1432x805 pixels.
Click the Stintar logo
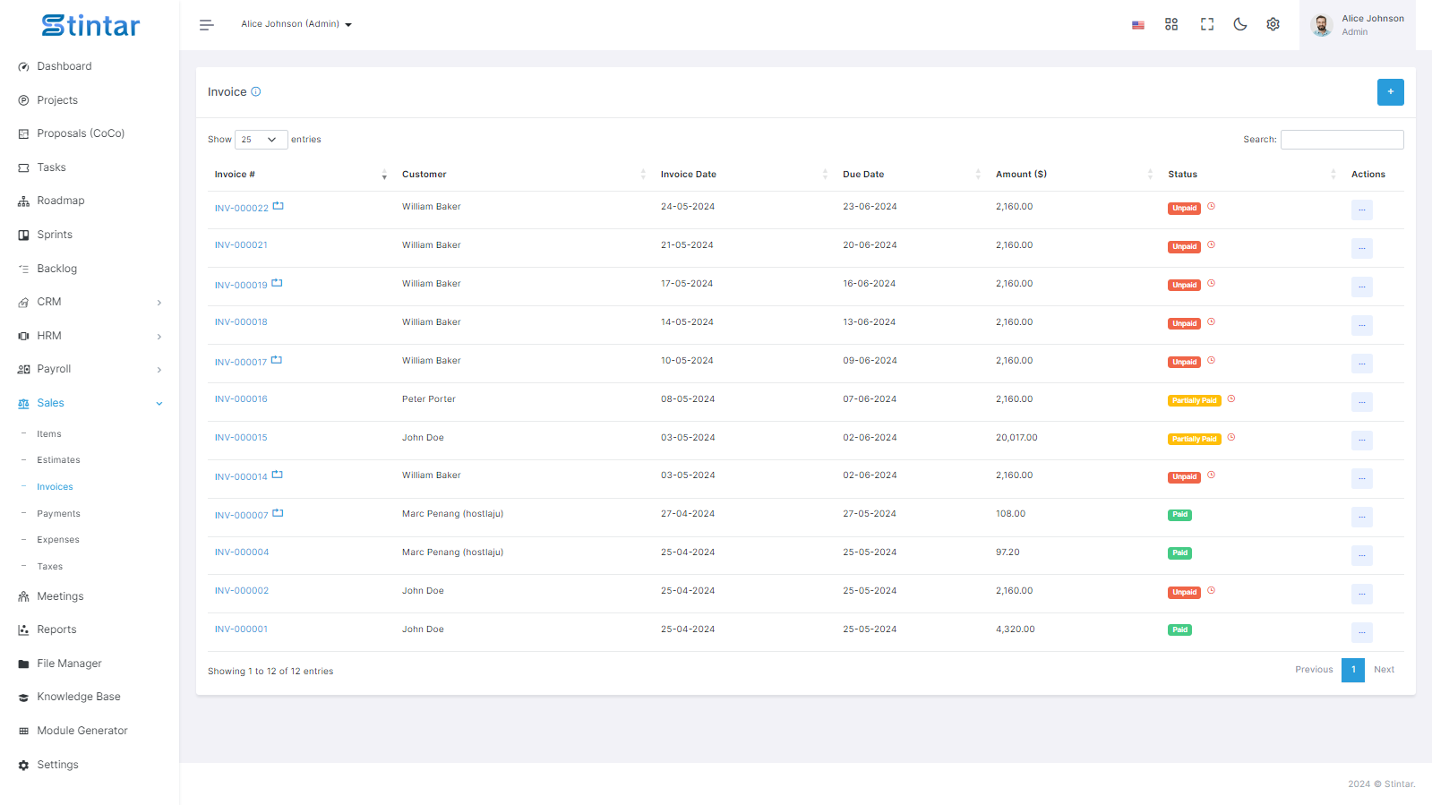pos(90,25)
